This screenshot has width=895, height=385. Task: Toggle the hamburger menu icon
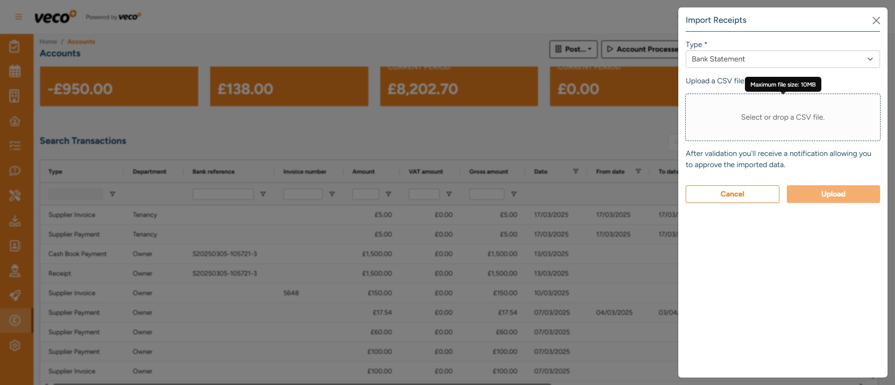19,17
